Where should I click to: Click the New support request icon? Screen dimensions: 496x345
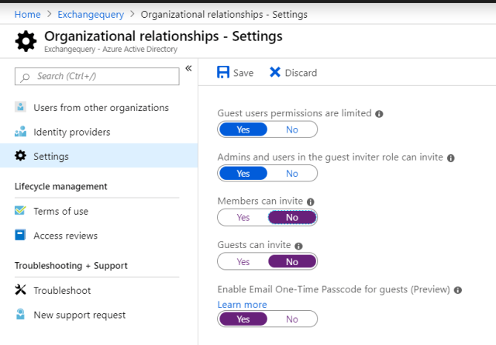[x=21, y=315]
